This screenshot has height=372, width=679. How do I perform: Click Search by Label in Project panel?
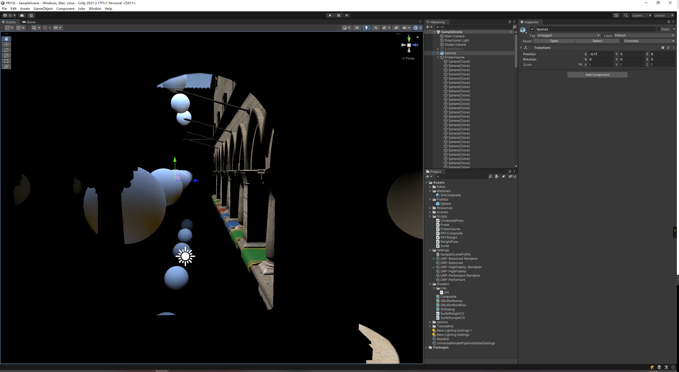coord(503,176)
